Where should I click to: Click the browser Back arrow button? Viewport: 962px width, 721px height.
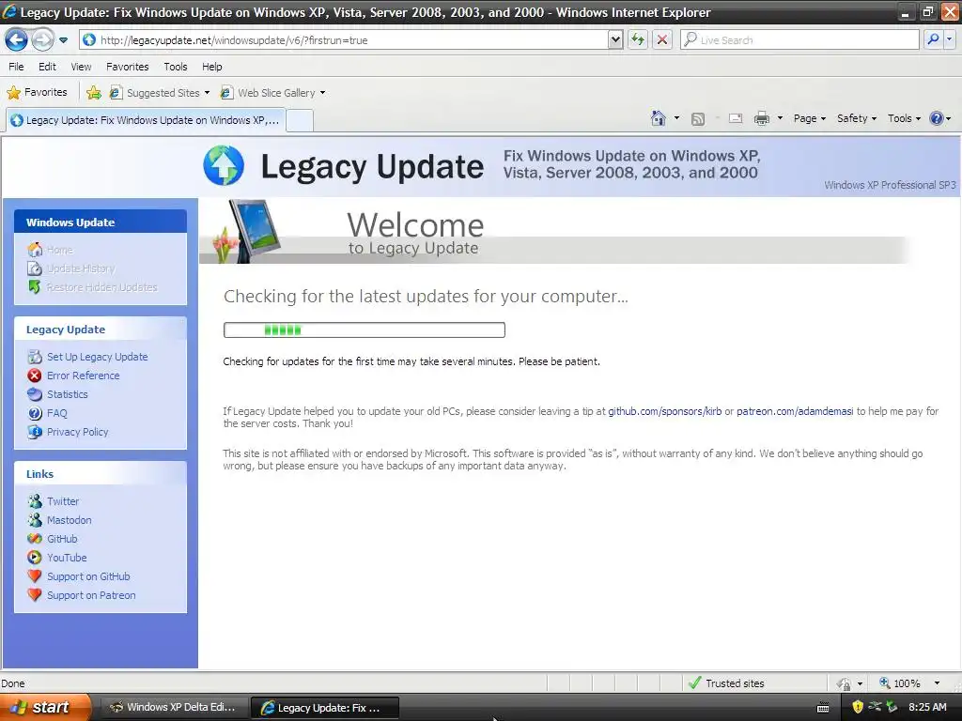tap(16, 39)
